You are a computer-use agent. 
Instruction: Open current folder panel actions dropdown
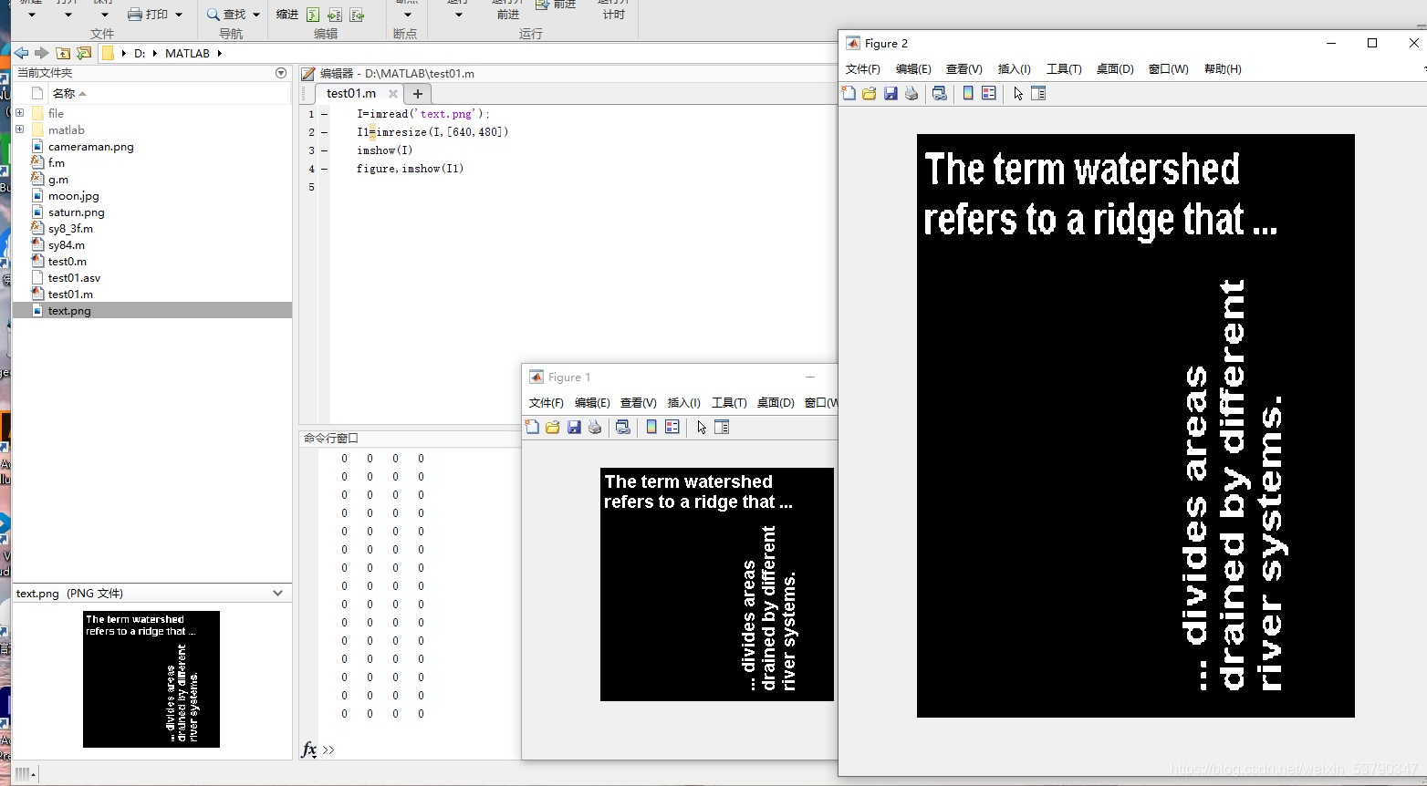click(x=280, y=73)
